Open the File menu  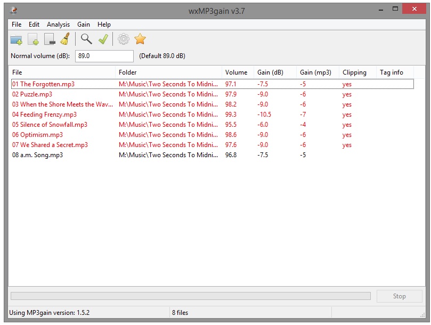17,25
